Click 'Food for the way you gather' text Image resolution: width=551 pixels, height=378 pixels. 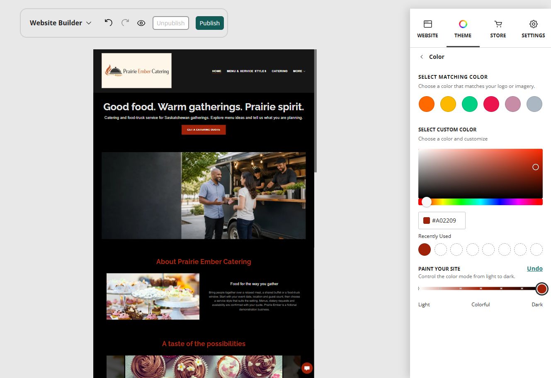[x=254, y=284]
